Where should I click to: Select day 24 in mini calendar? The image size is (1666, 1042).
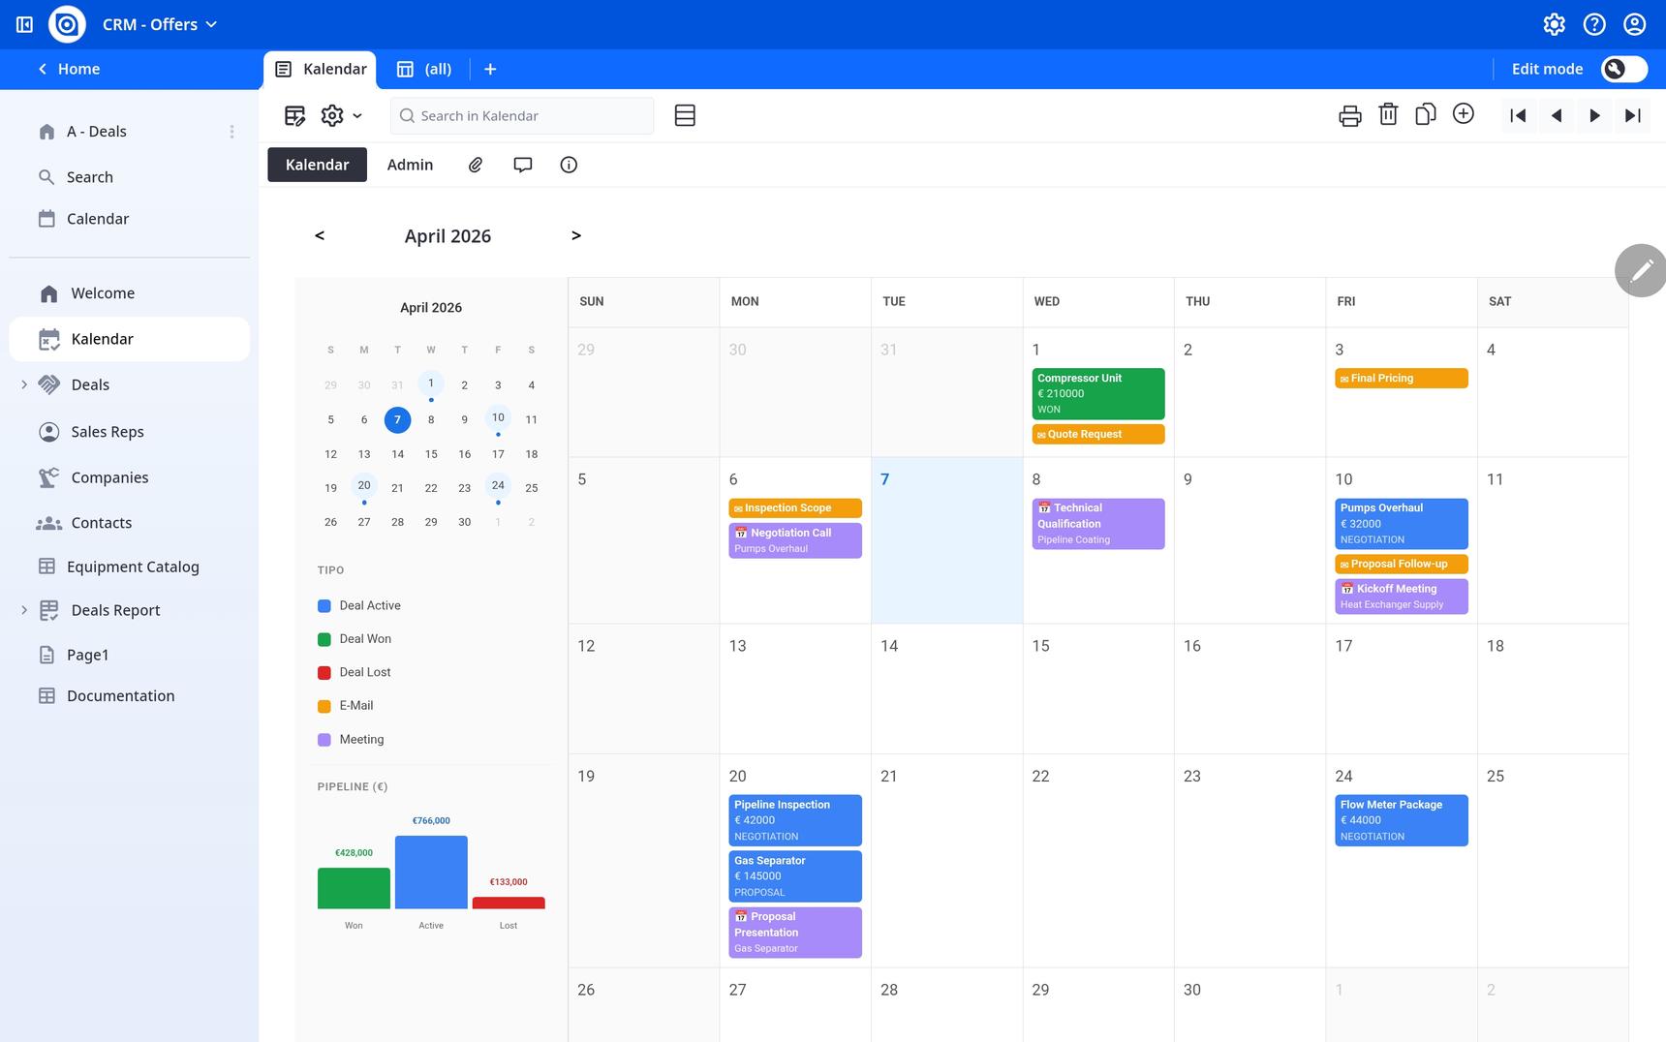498,486
